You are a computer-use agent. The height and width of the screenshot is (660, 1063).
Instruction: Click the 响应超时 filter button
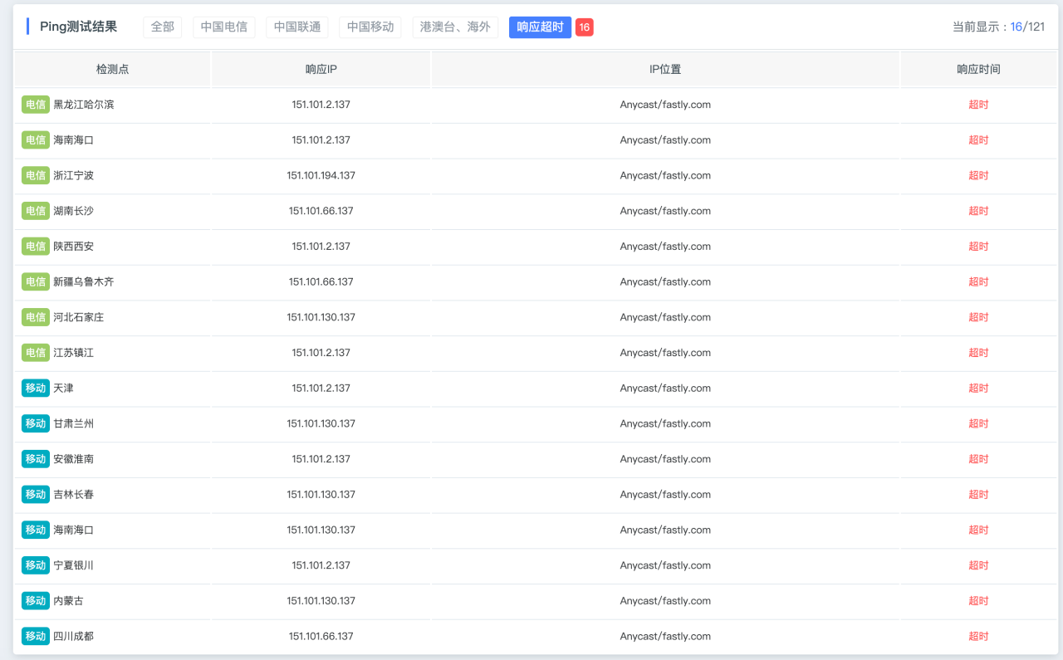(540, 27)
